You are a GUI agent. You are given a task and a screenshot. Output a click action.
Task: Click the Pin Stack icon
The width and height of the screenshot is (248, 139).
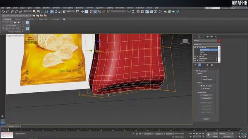click(195, 65)
